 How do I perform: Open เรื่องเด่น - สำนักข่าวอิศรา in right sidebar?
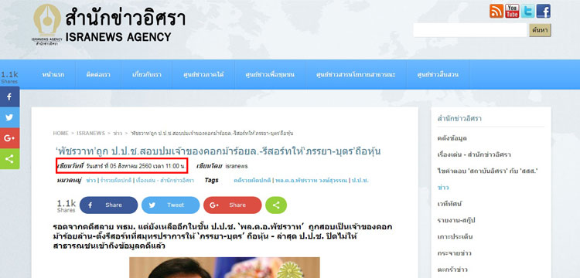point(473,154)
